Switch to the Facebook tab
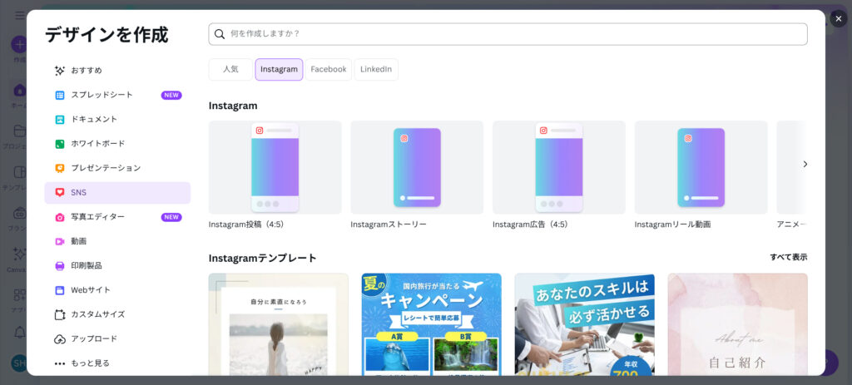 click(x=328, y=70)
